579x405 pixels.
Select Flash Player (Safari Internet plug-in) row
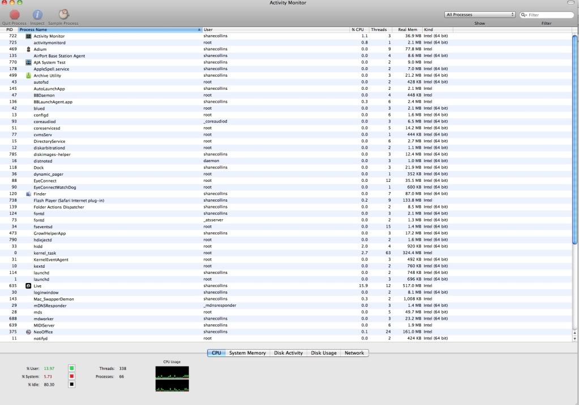pos(286,201)
